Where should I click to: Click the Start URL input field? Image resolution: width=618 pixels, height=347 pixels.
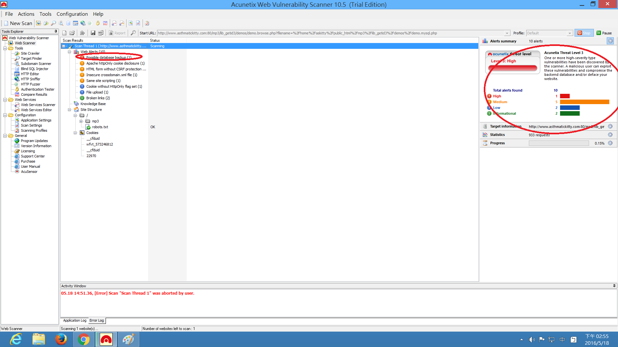[x=330, y=33]
